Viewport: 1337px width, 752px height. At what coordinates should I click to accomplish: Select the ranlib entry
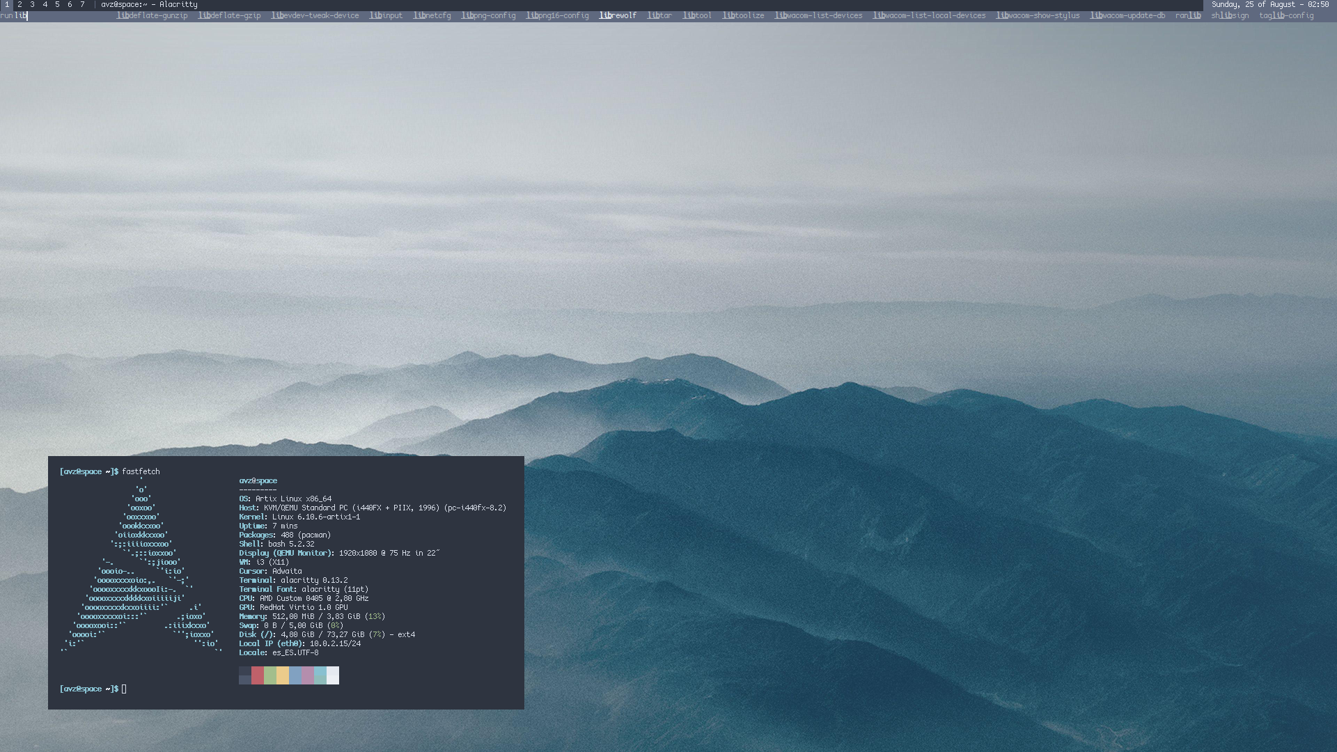1188,15
